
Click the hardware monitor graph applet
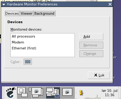92,96
